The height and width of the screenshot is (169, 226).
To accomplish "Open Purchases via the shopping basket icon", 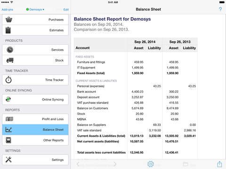I will (x=9, y=20).
